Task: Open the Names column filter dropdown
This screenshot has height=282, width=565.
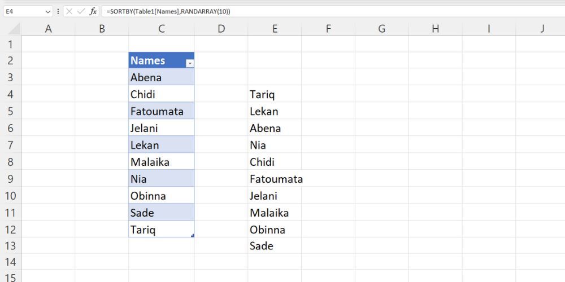Action: coord(189,64)
